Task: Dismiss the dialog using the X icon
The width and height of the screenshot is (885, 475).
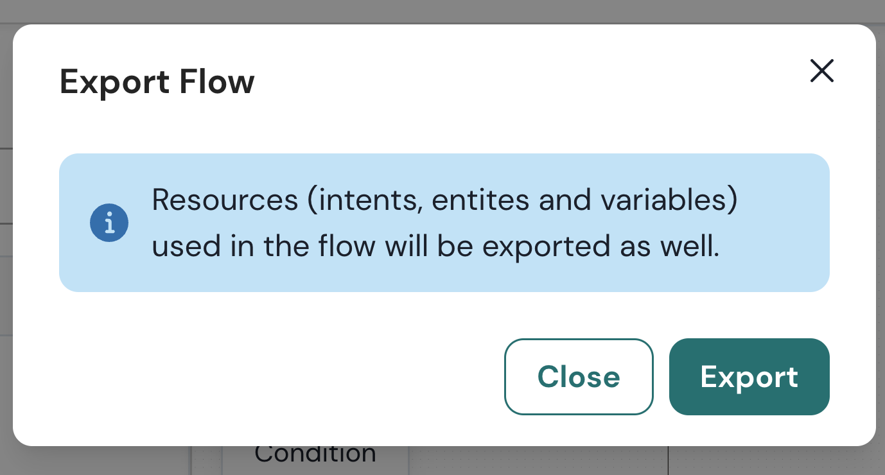Action: pos(821,71)
